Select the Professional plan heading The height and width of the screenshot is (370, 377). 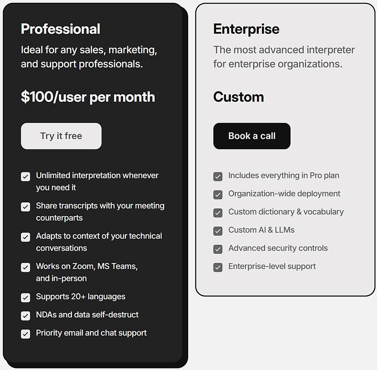coord(60,29)
